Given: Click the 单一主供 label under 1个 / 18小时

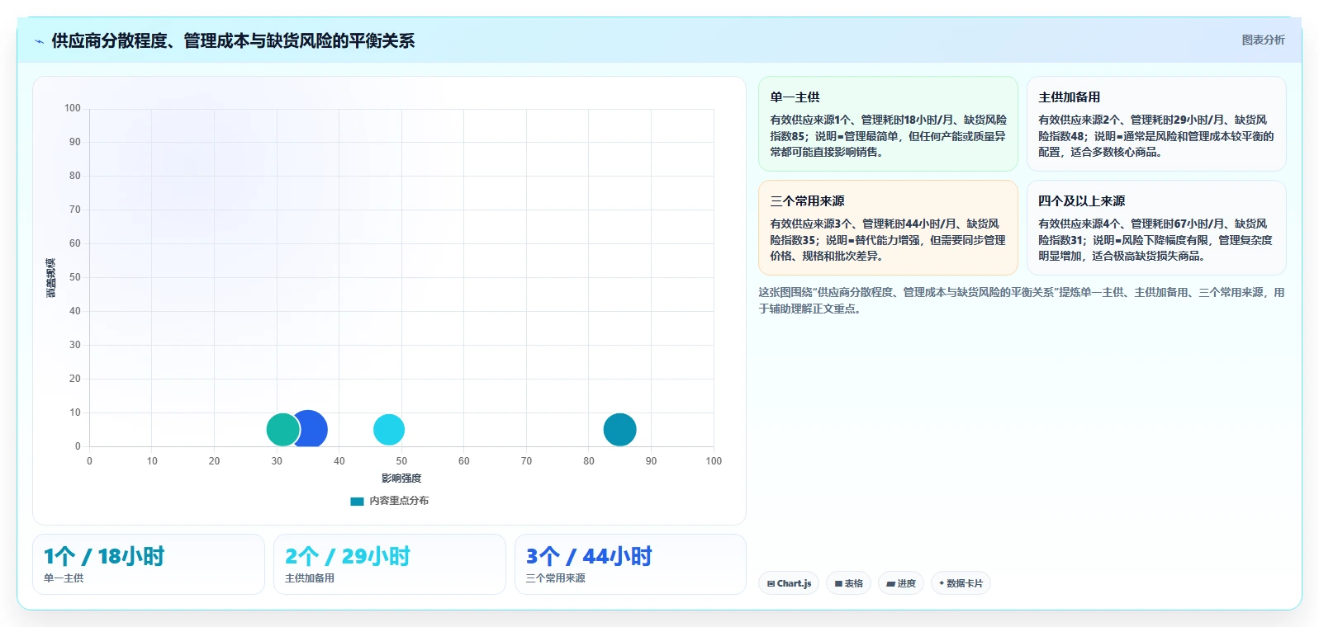Looking at the screenshot, I should click(x=64, y=578).
